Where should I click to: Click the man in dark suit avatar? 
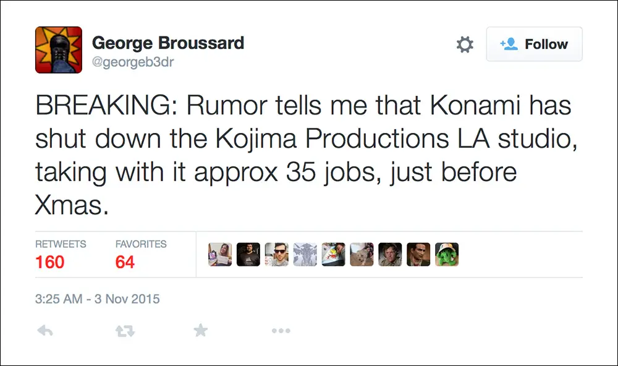(x=418, y=254)
